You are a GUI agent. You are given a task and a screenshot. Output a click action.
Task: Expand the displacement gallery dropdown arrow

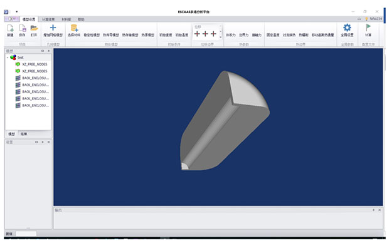[x=220, y=37]
